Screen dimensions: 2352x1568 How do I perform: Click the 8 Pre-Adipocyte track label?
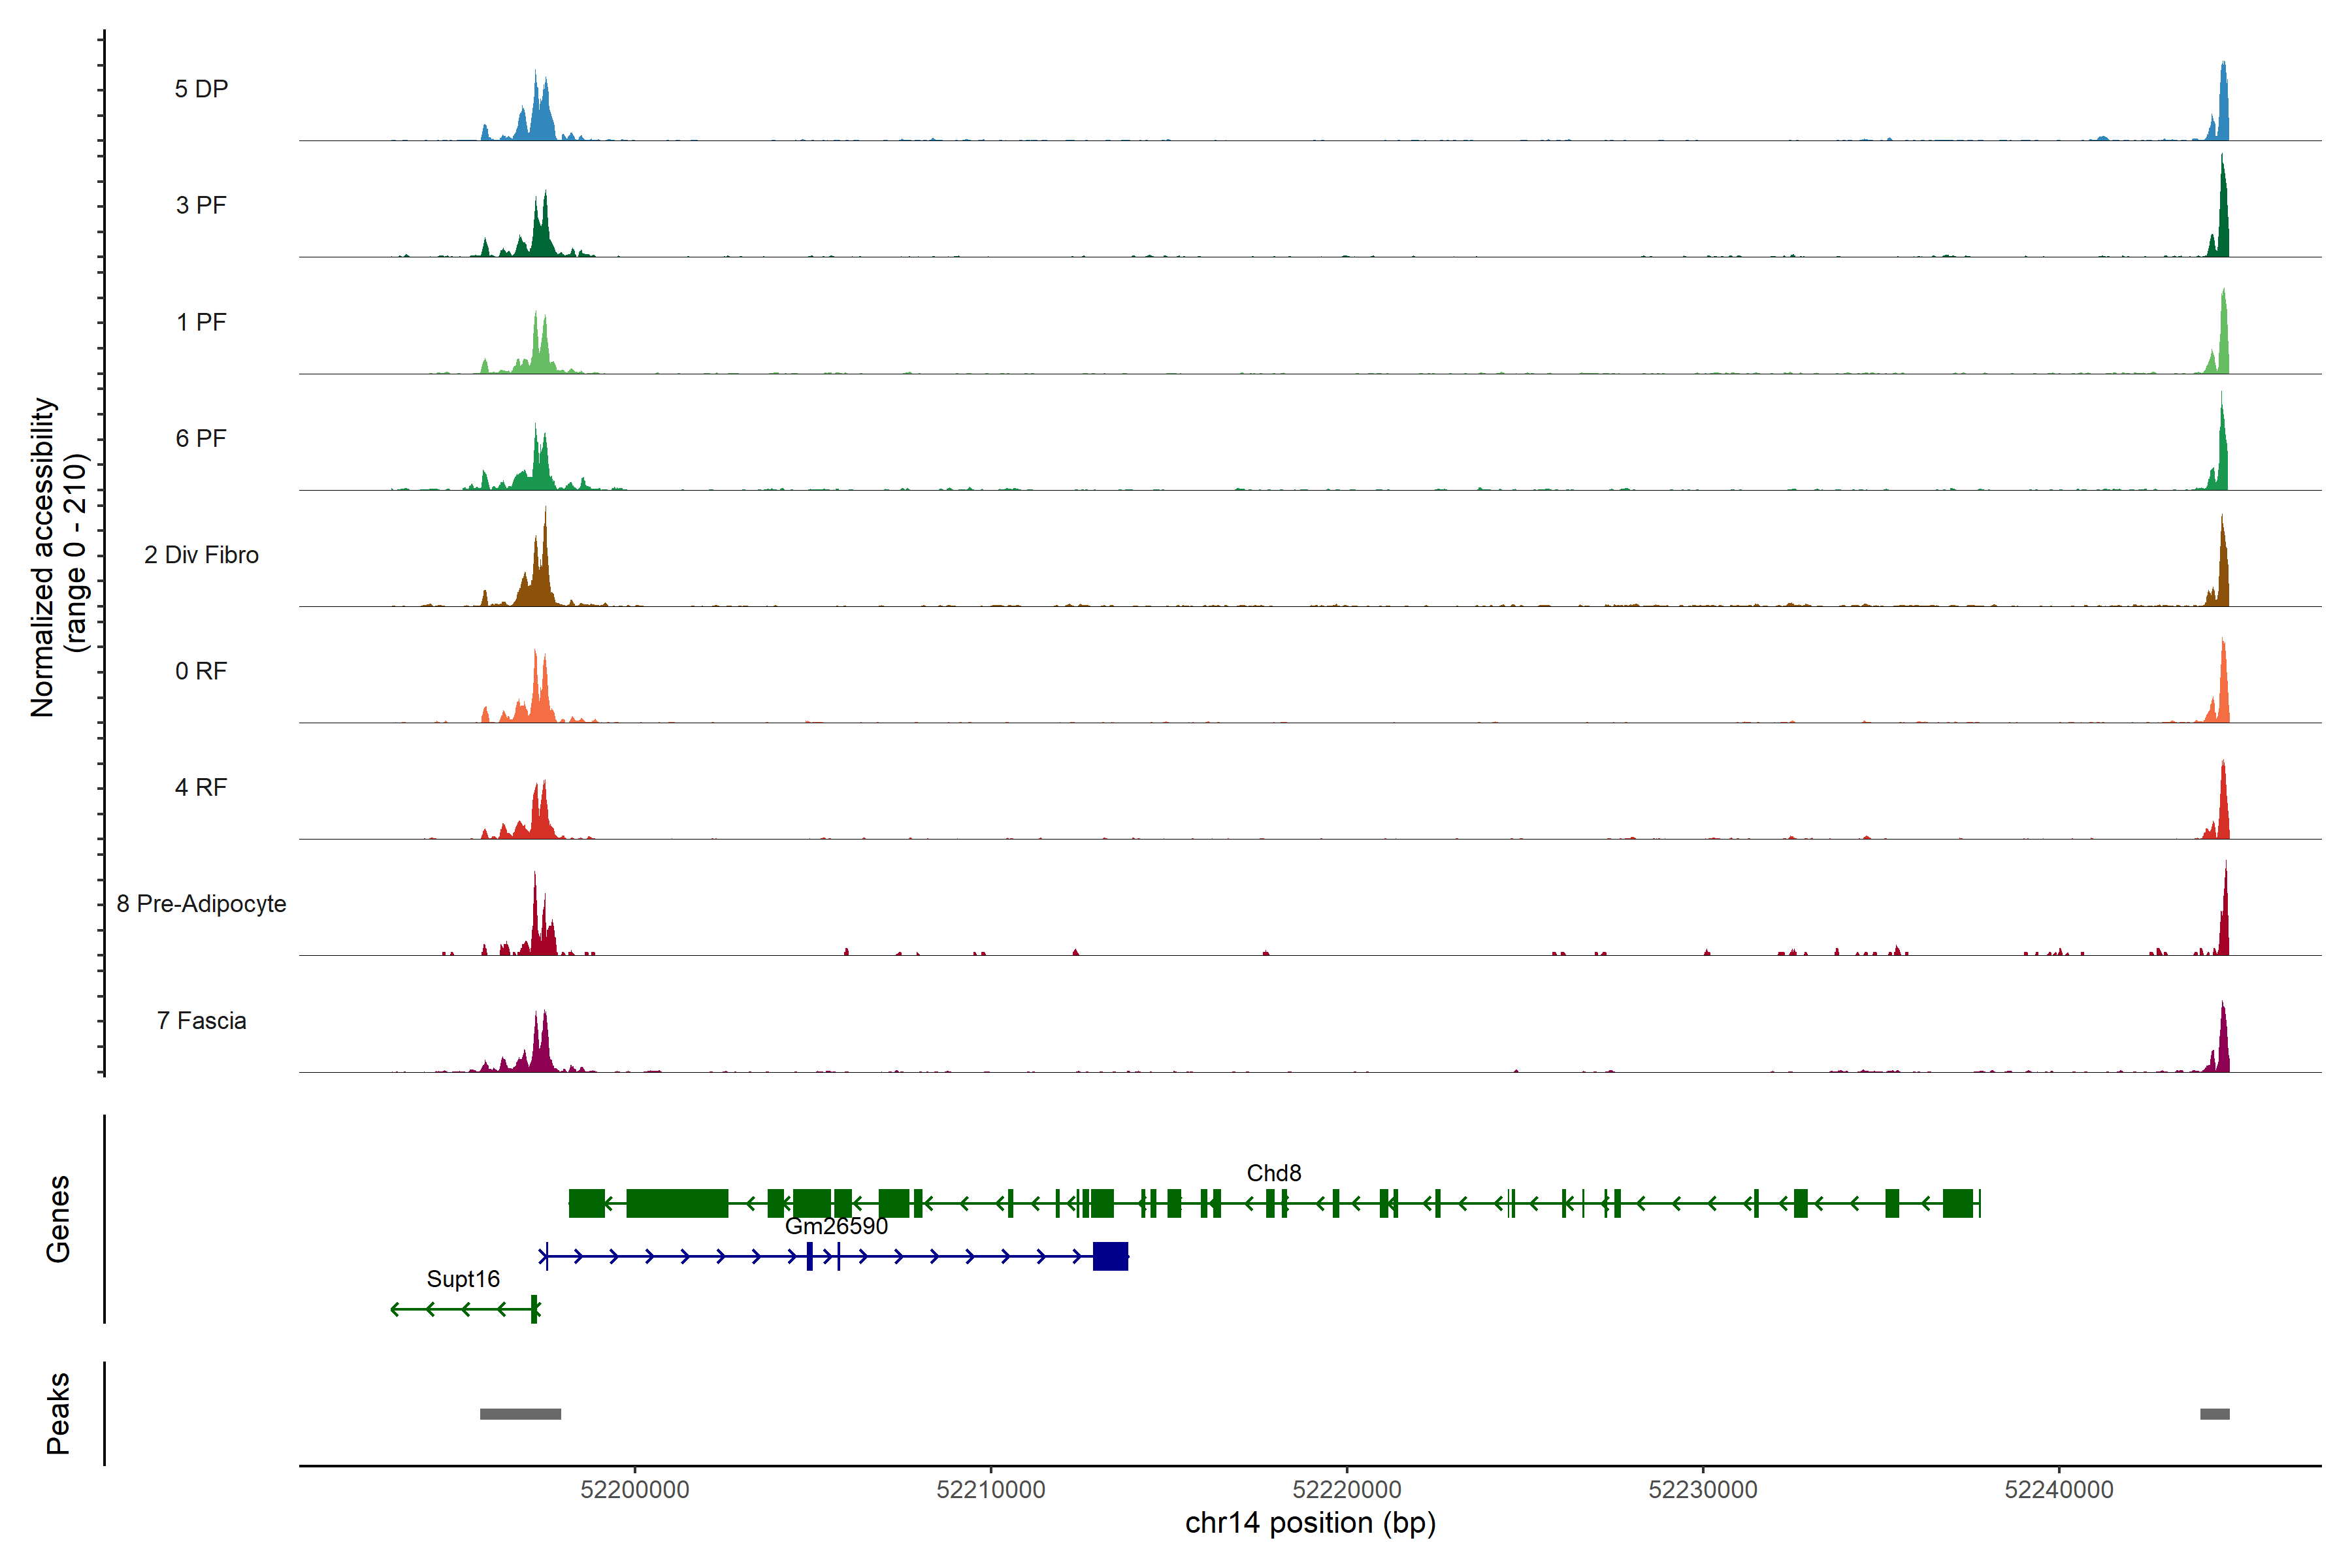(201, 904)
